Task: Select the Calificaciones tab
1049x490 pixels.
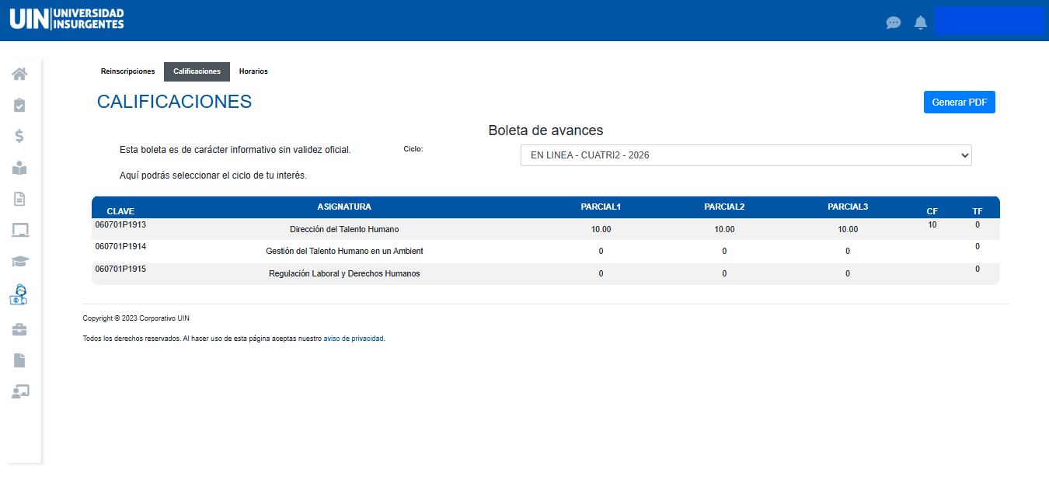Action: click(197, 71)
